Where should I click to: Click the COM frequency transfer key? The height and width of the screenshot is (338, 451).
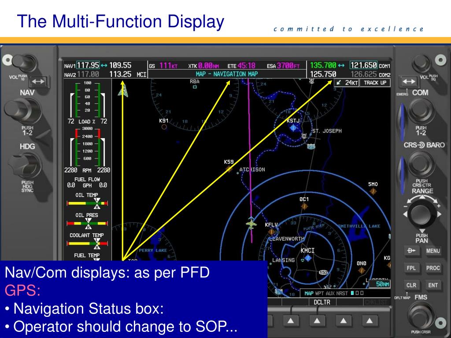tap(409, 81)
